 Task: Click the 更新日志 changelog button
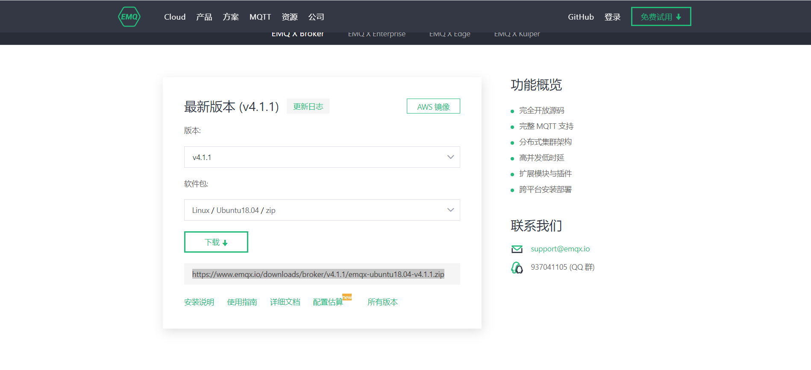point(308,106)
